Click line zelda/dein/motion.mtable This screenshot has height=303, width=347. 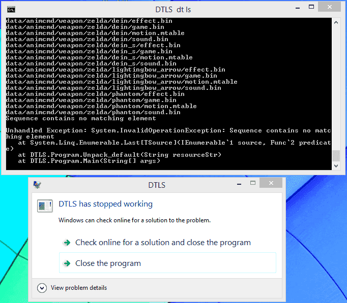pyautogui.click(x=95, y=33)
